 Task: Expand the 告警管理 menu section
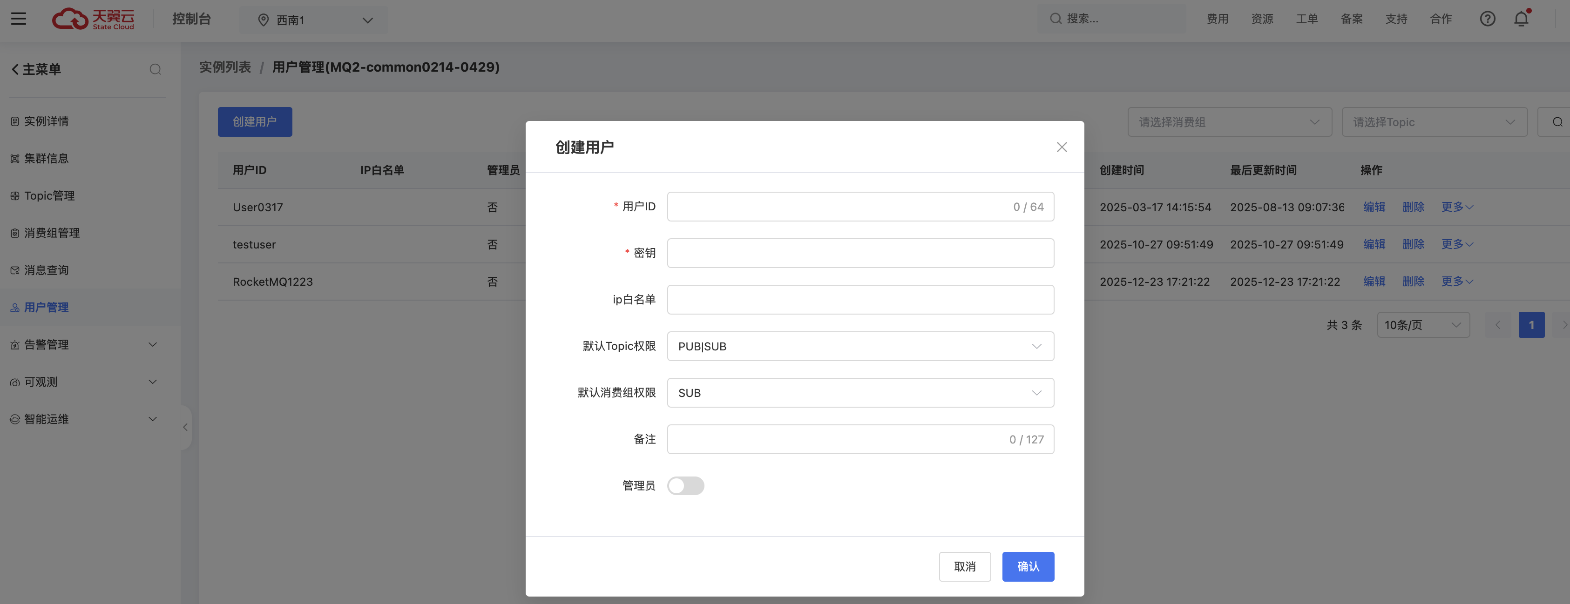85,345
